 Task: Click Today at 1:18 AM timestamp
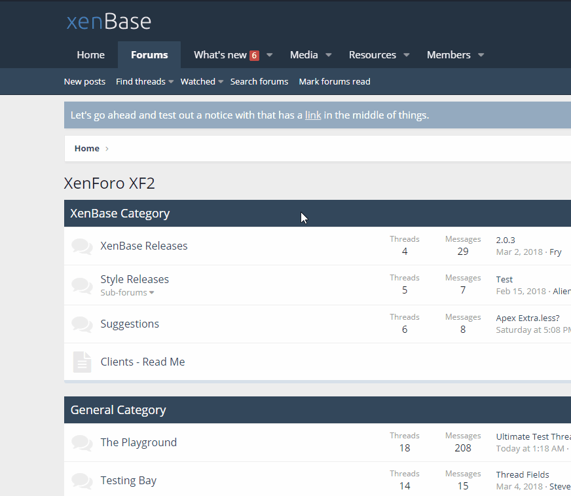530,449
